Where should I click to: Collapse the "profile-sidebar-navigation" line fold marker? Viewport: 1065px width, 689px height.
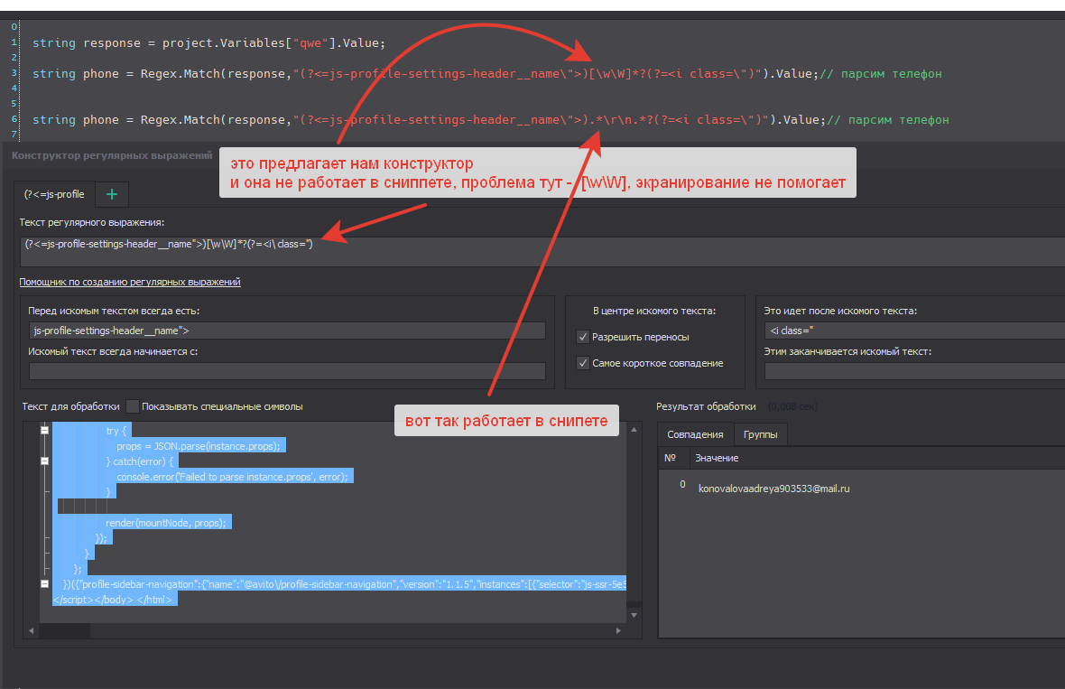click(45, 583)
